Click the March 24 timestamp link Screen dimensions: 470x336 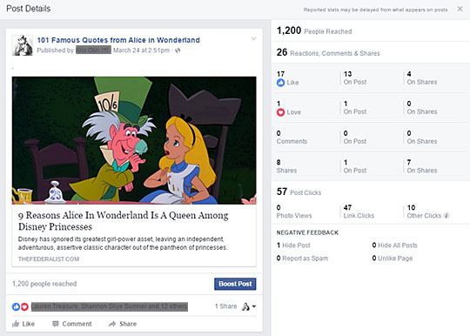click(x=141, y=50)
